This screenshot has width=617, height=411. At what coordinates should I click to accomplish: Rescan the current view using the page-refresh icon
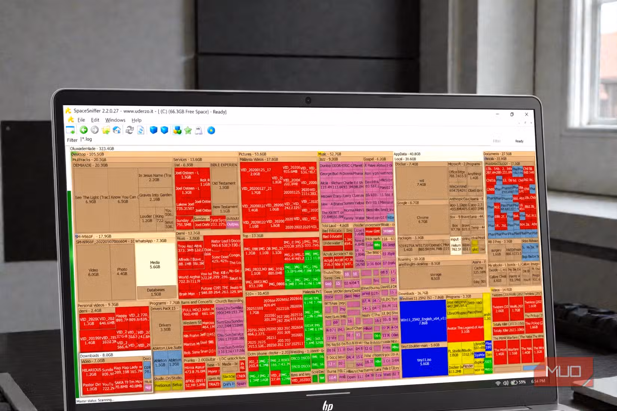click(141, 130)
